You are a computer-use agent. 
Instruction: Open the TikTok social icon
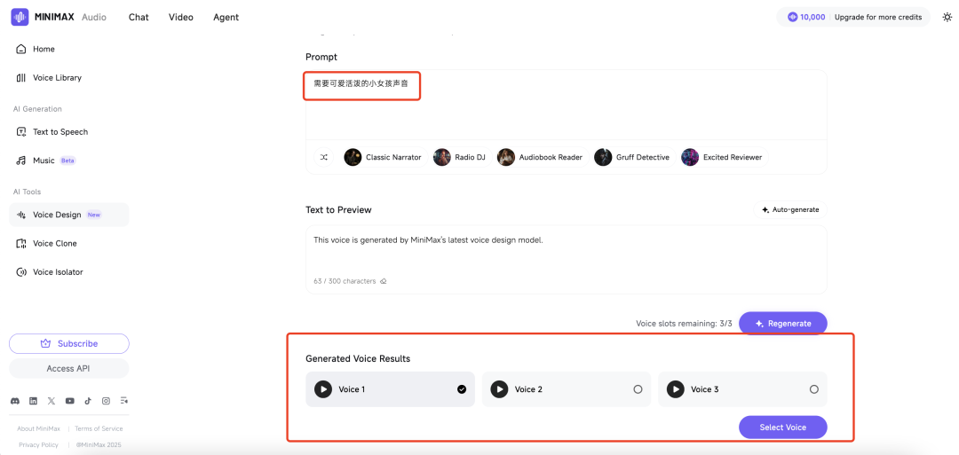click(88, 401)
